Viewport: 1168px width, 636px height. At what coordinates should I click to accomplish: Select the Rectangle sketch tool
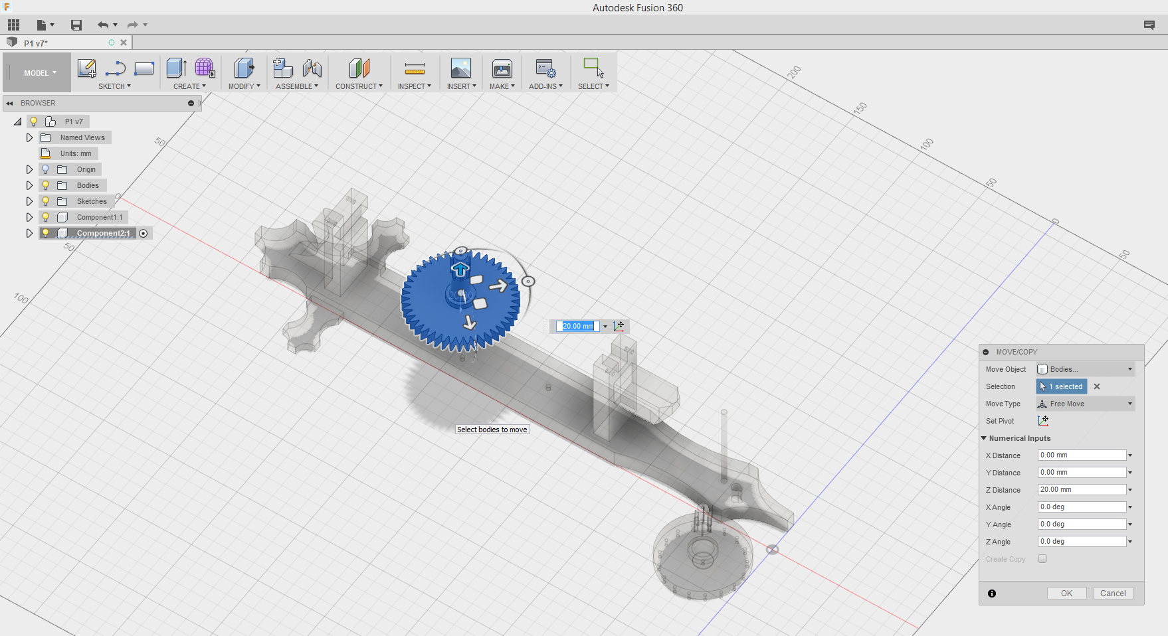(144, 68)
